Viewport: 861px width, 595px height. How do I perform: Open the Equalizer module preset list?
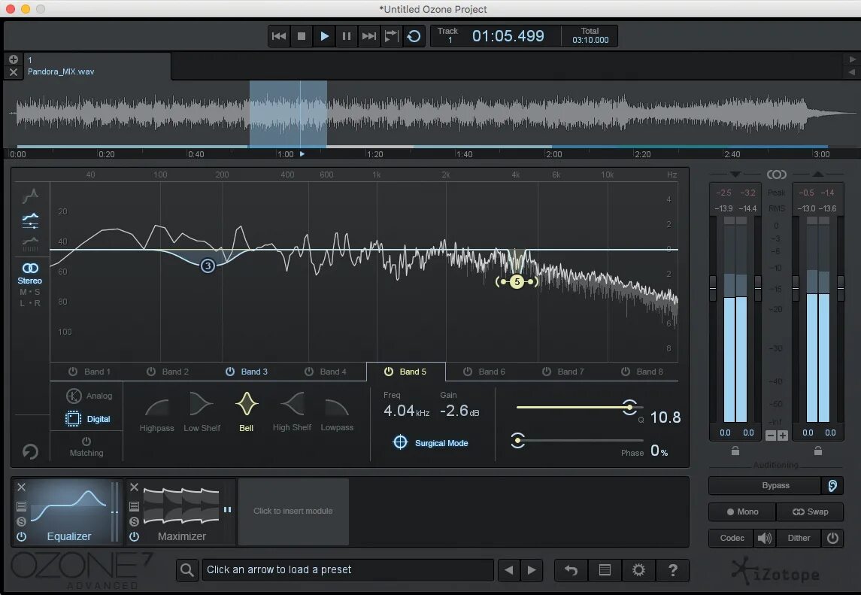tap(21, 506)
